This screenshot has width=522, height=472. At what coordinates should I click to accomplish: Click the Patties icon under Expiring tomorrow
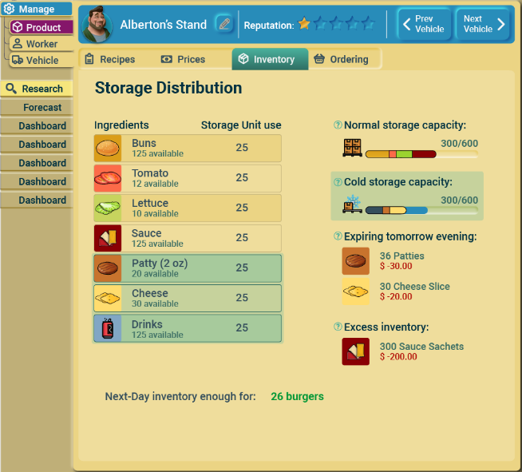355,261
